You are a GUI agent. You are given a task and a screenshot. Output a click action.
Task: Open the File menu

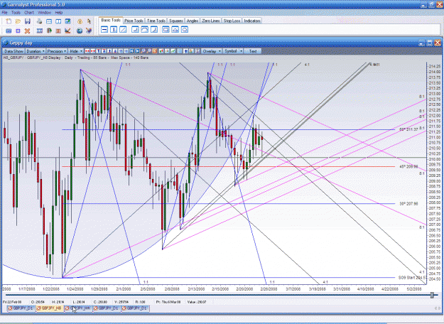[x=4, y=13]
